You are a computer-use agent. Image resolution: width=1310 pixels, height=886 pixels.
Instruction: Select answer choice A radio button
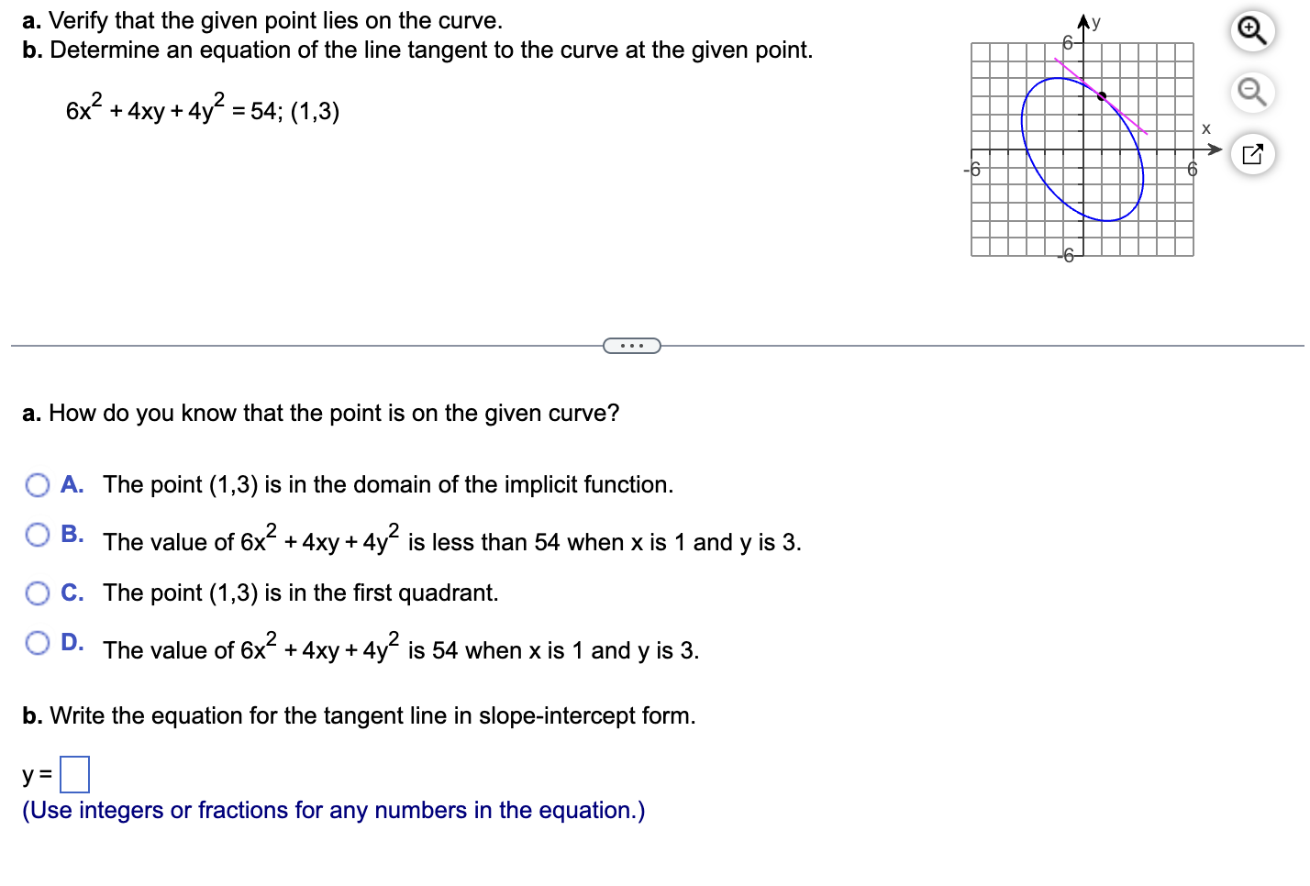(39, 484)
